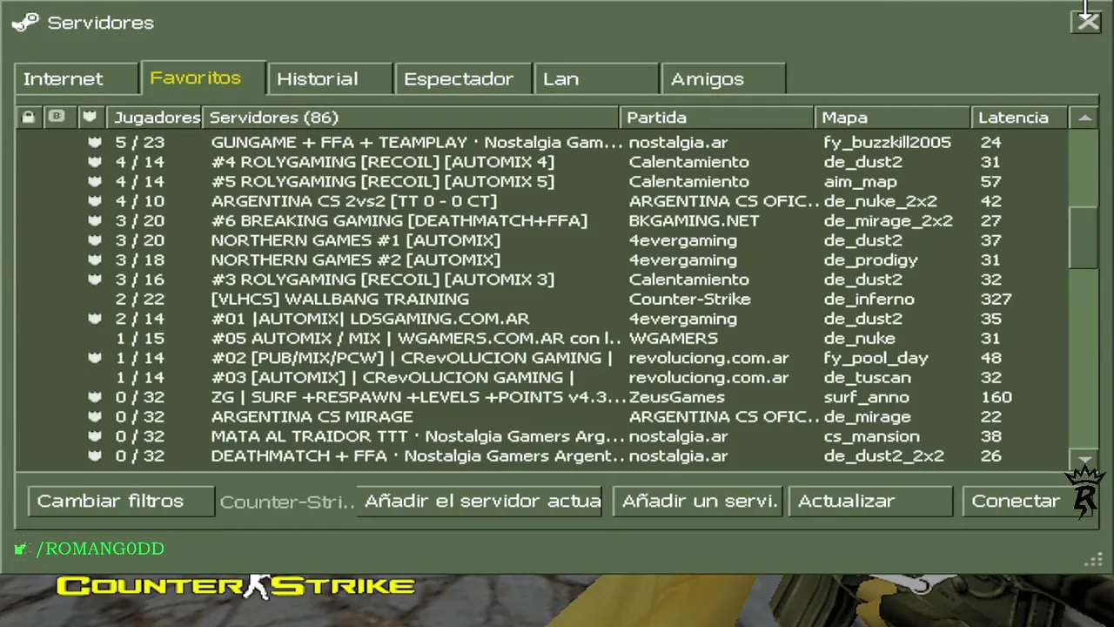The height and width of the screenshot is (627, 1114).
Task: Sort by Jugadores column header
Action: [154, 117]
